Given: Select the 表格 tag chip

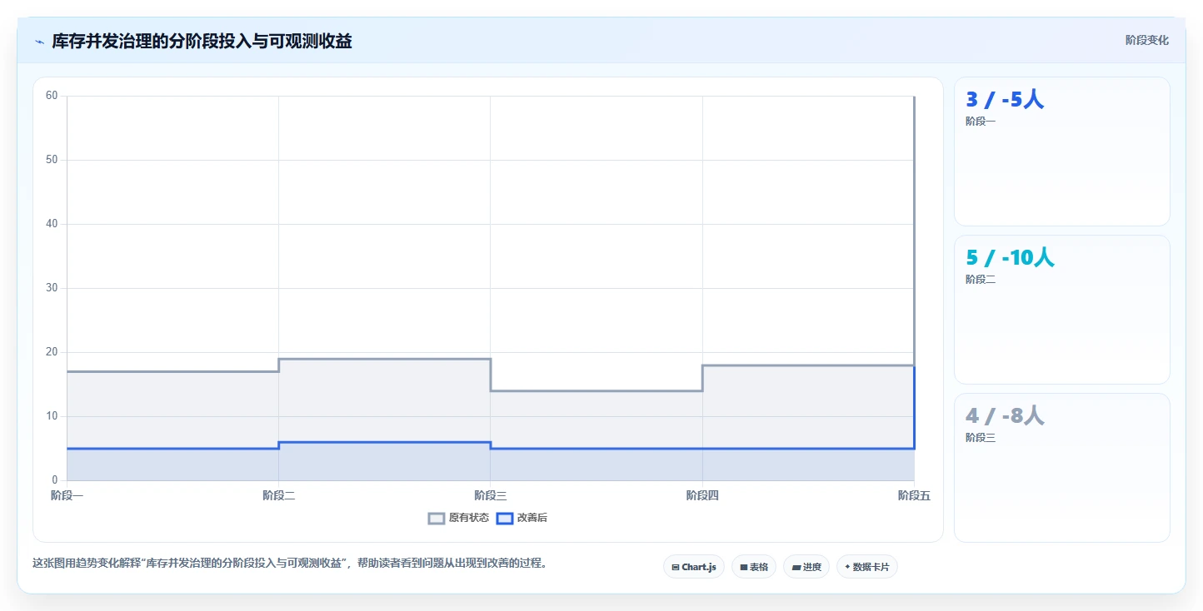Looking at the screenshot, I should pos(754,567).
